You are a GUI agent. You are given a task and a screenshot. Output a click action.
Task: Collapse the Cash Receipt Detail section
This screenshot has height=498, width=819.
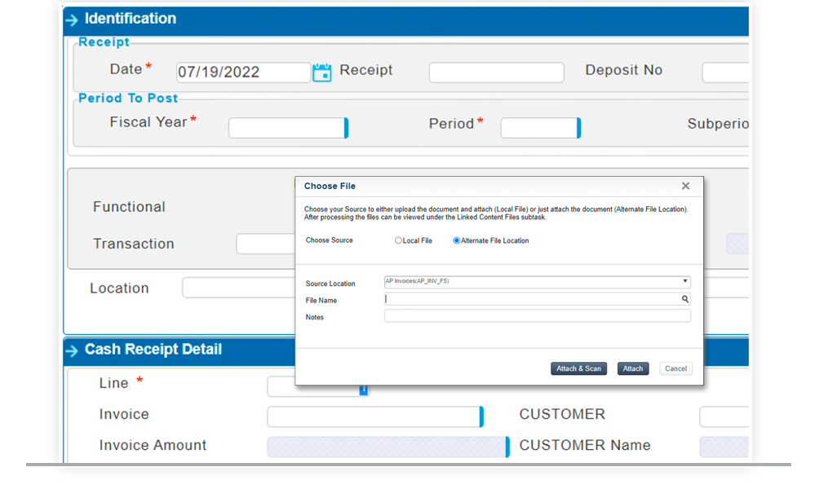pyautogui.click(x=73, y=350)
